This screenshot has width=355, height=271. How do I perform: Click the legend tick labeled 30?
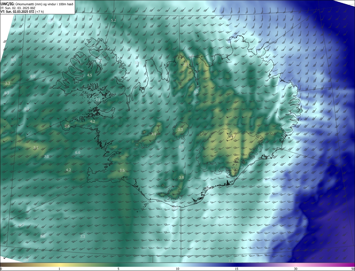(296, 269)
